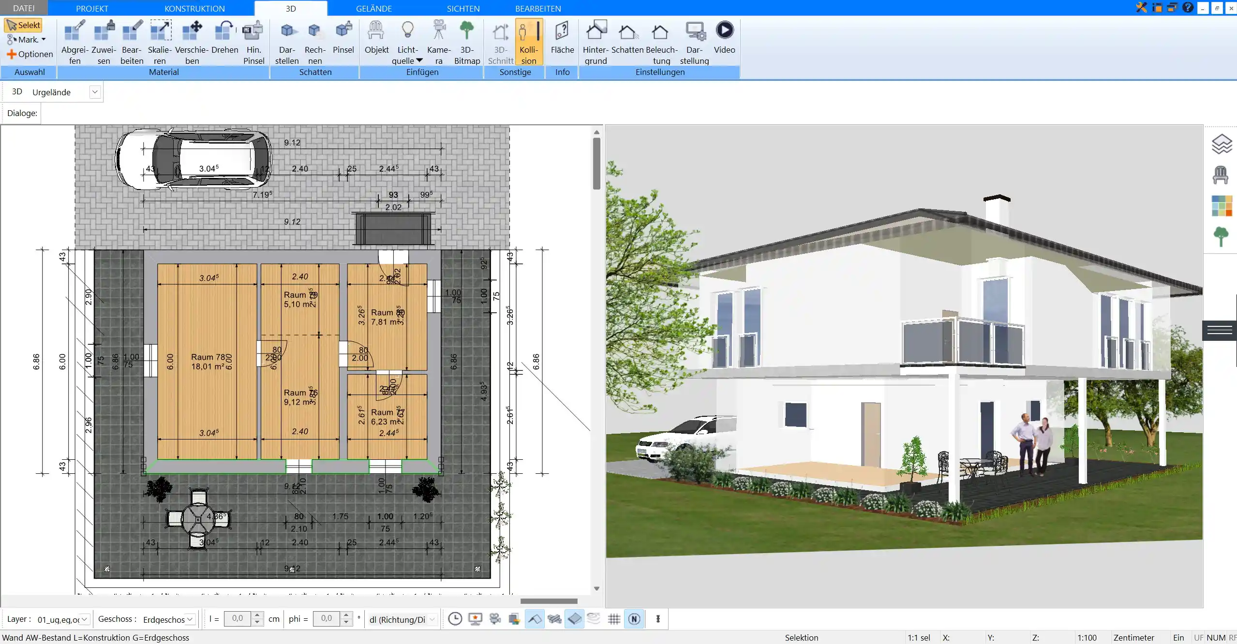Viewport: 1237px width, 644px height.
Task: Click the Darstellen shadow icon
Action: pyautogui.click(x=287, y=43)
